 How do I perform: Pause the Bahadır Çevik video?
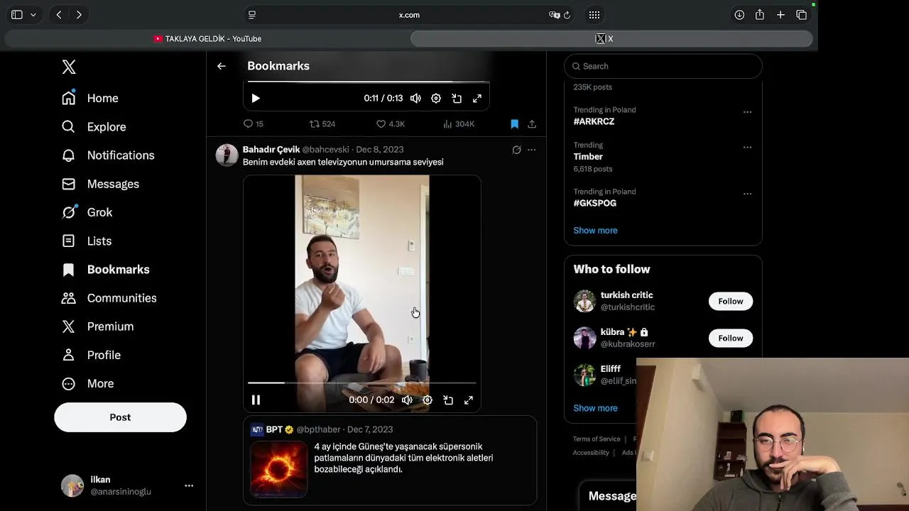click(256, 400)
